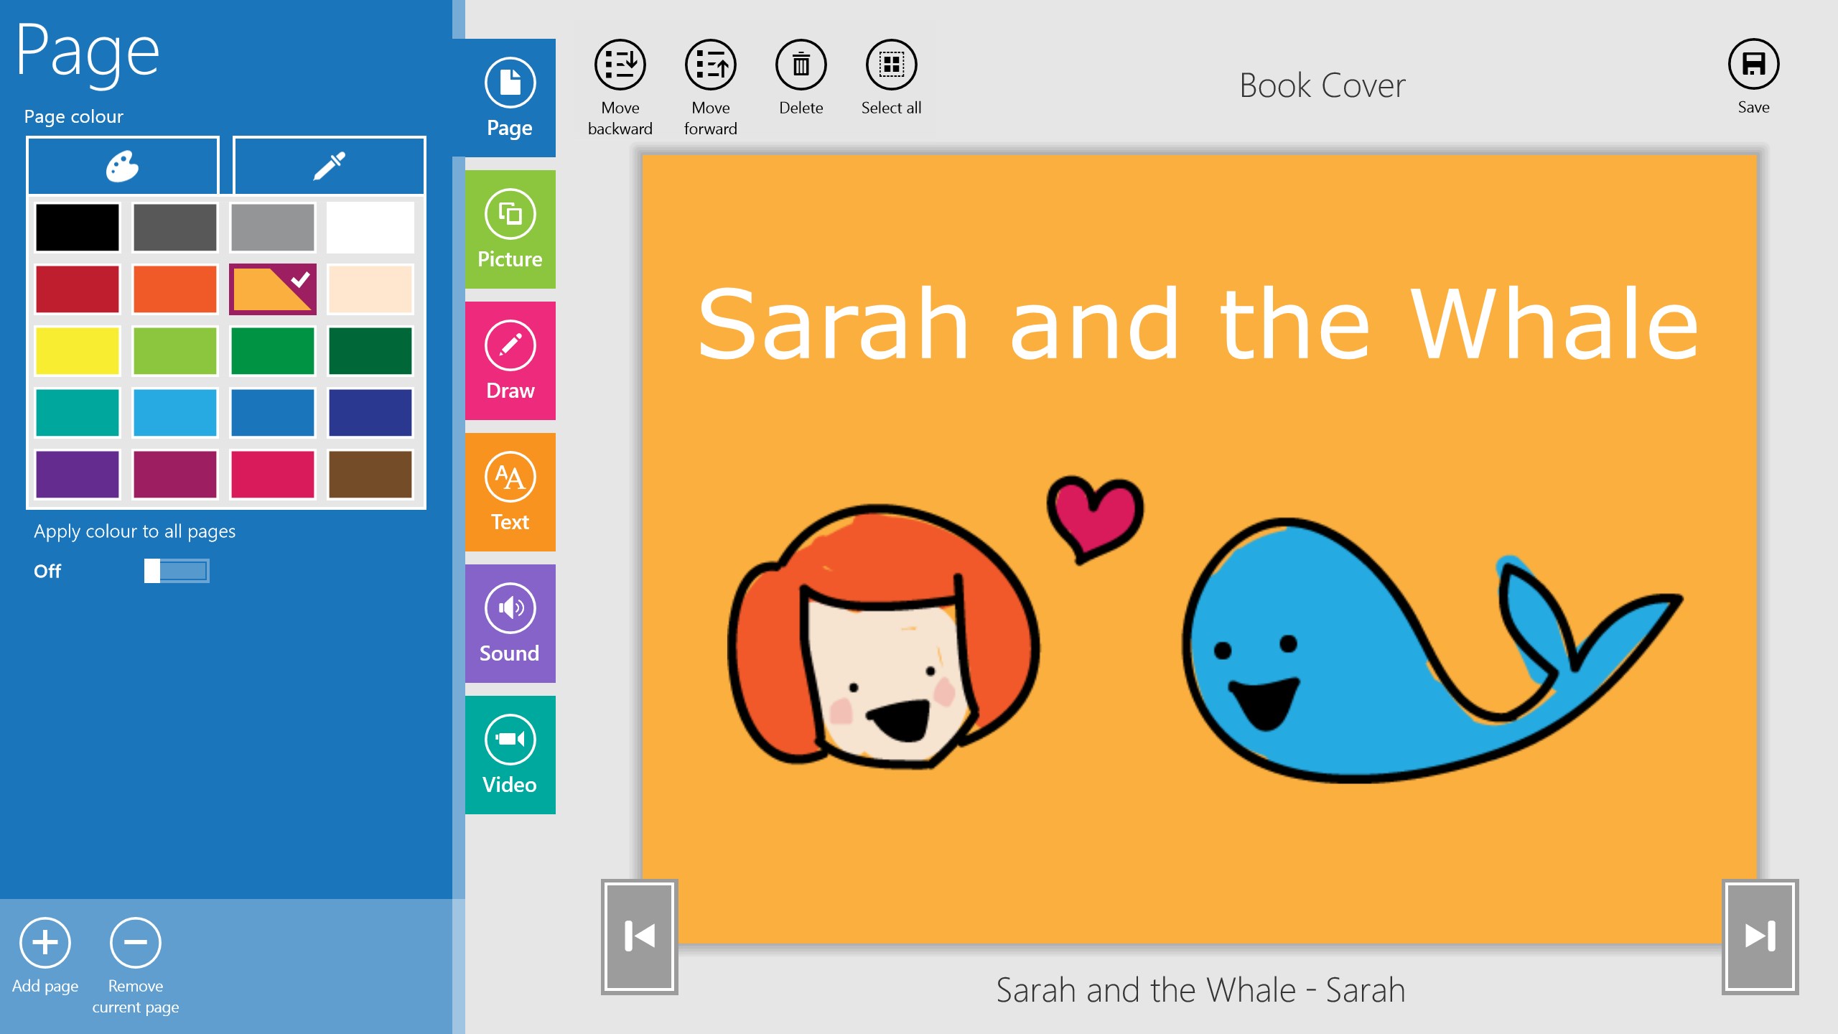Delete the selected element
The image size is (1838, 1034).
tap(801, 66)
